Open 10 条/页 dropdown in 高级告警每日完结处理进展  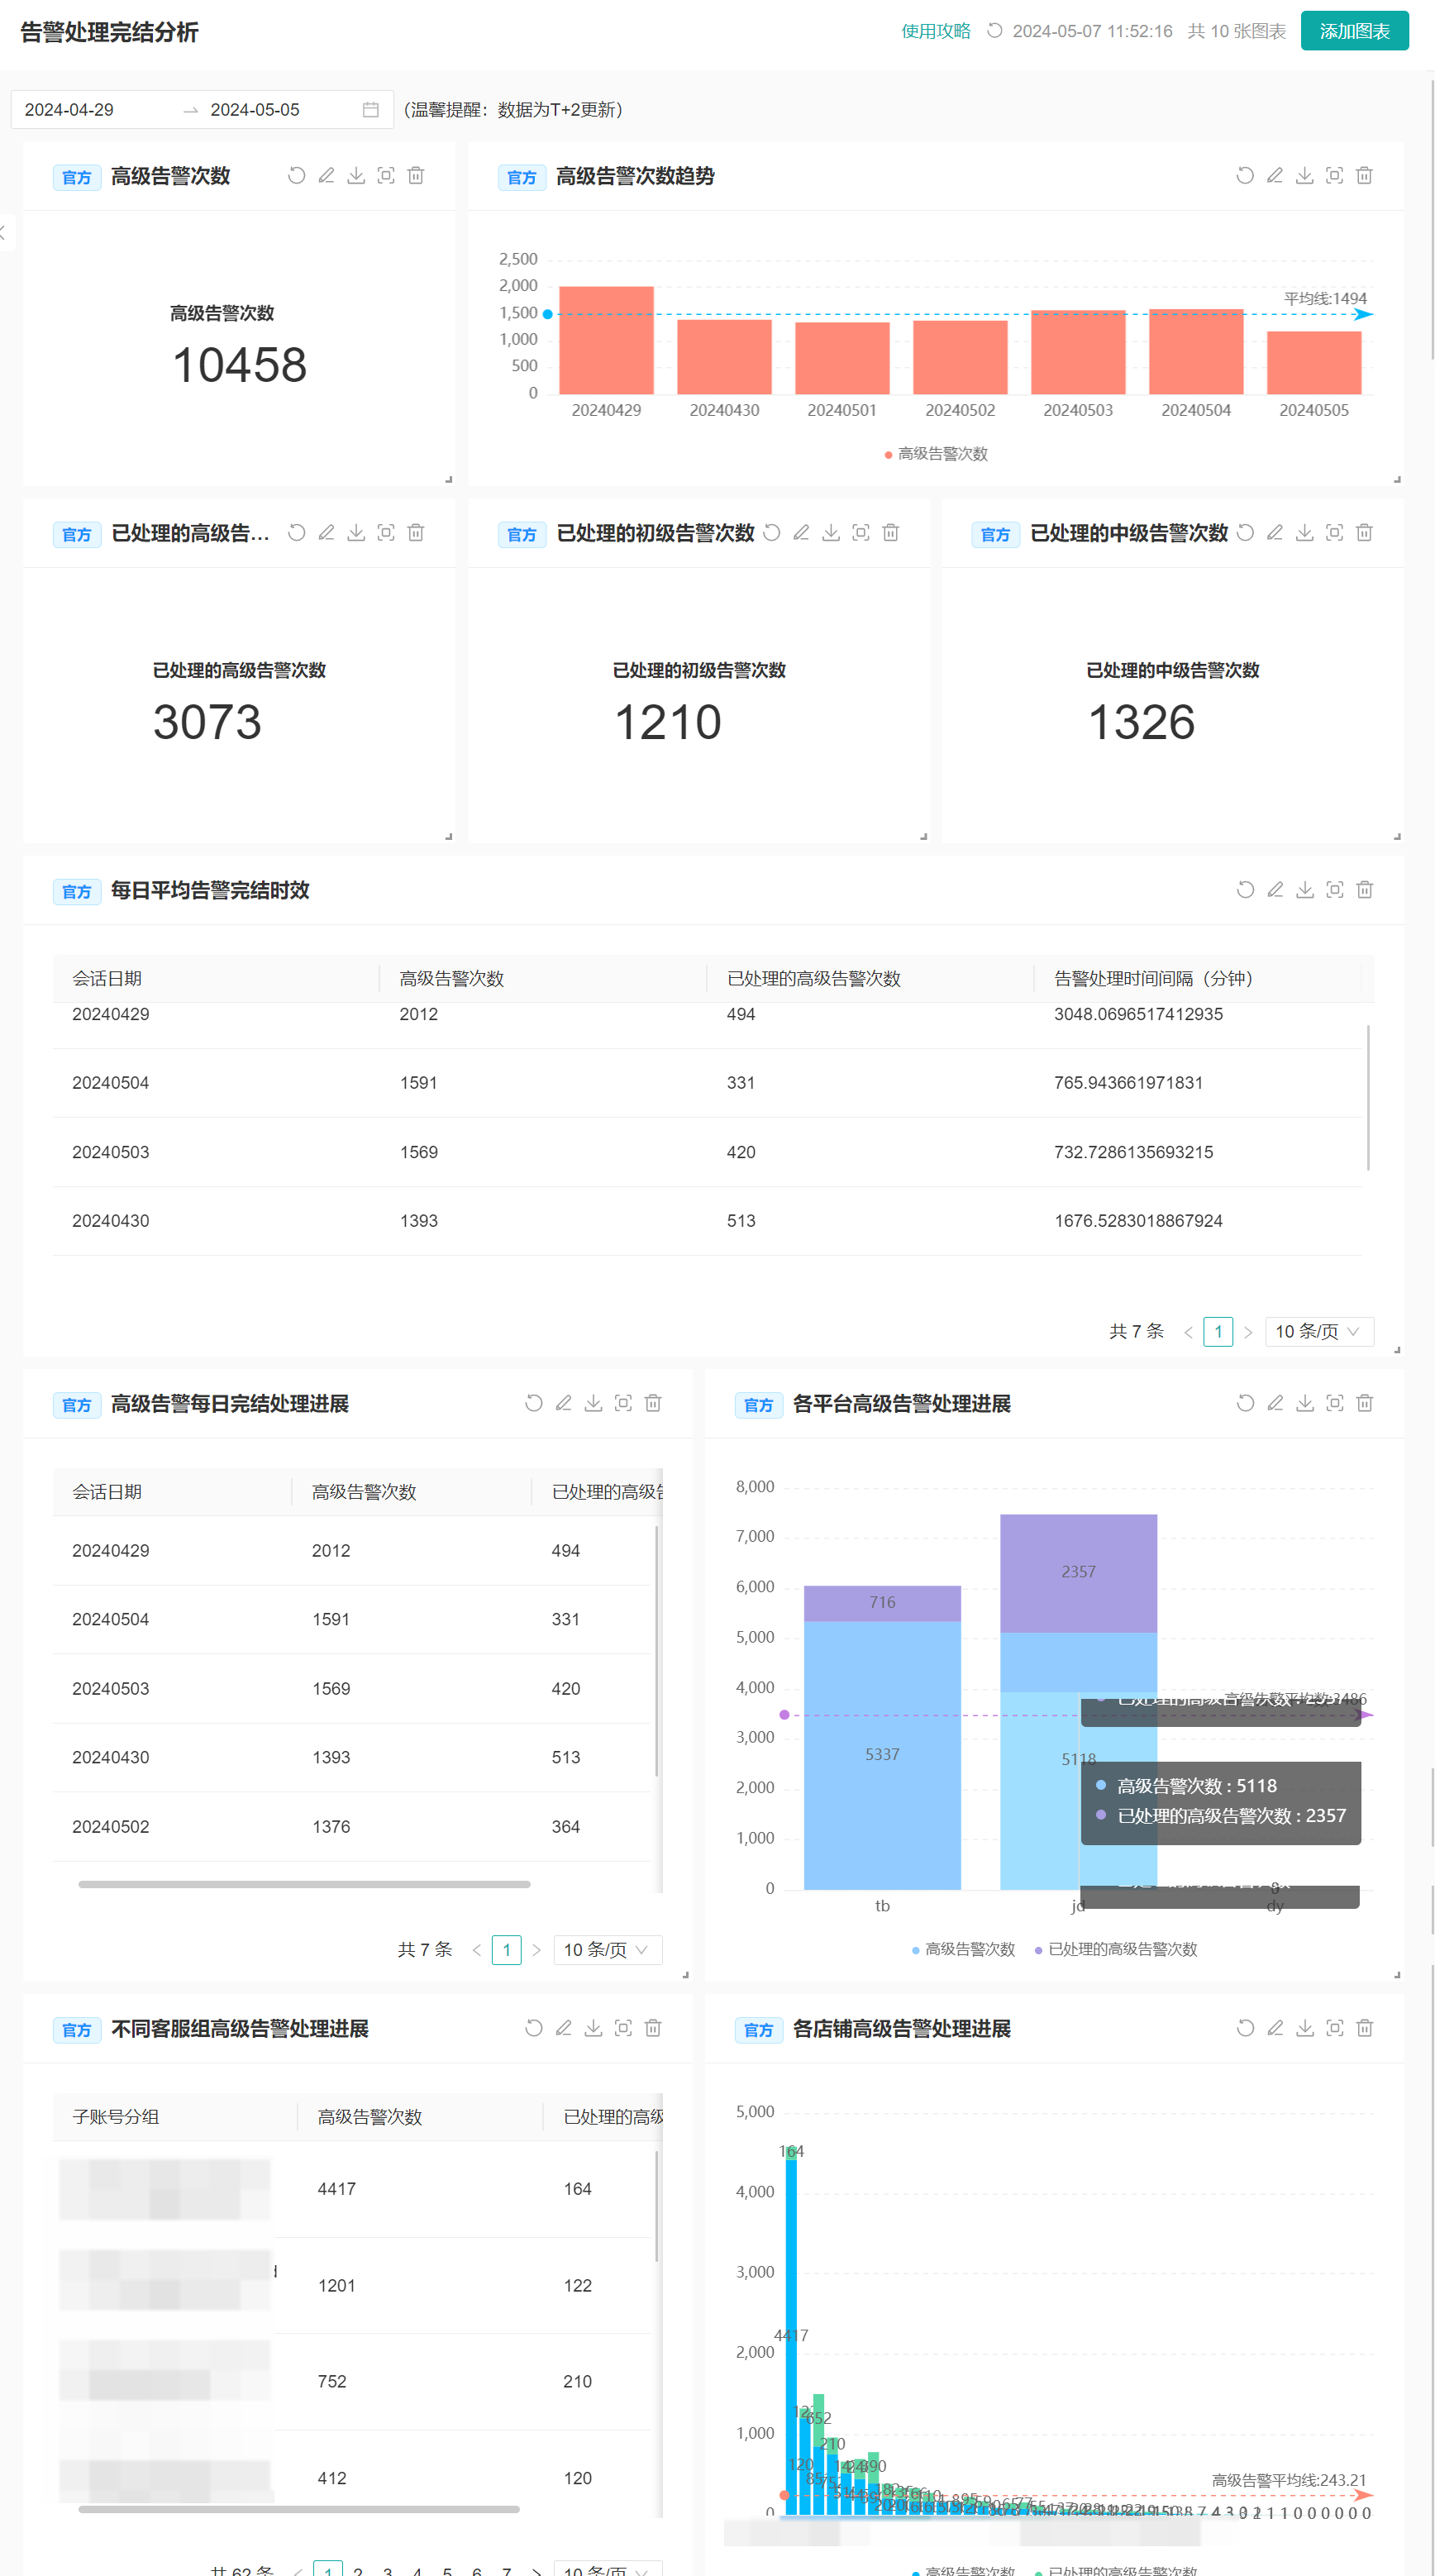(607, 1950)
